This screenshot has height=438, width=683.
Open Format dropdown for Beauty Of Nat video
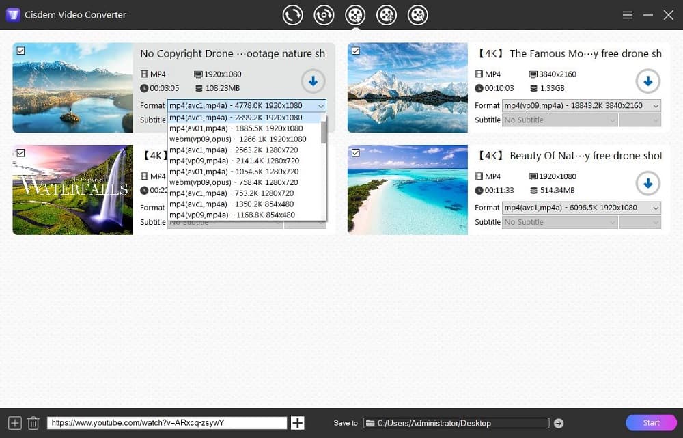tap(581, 208)
